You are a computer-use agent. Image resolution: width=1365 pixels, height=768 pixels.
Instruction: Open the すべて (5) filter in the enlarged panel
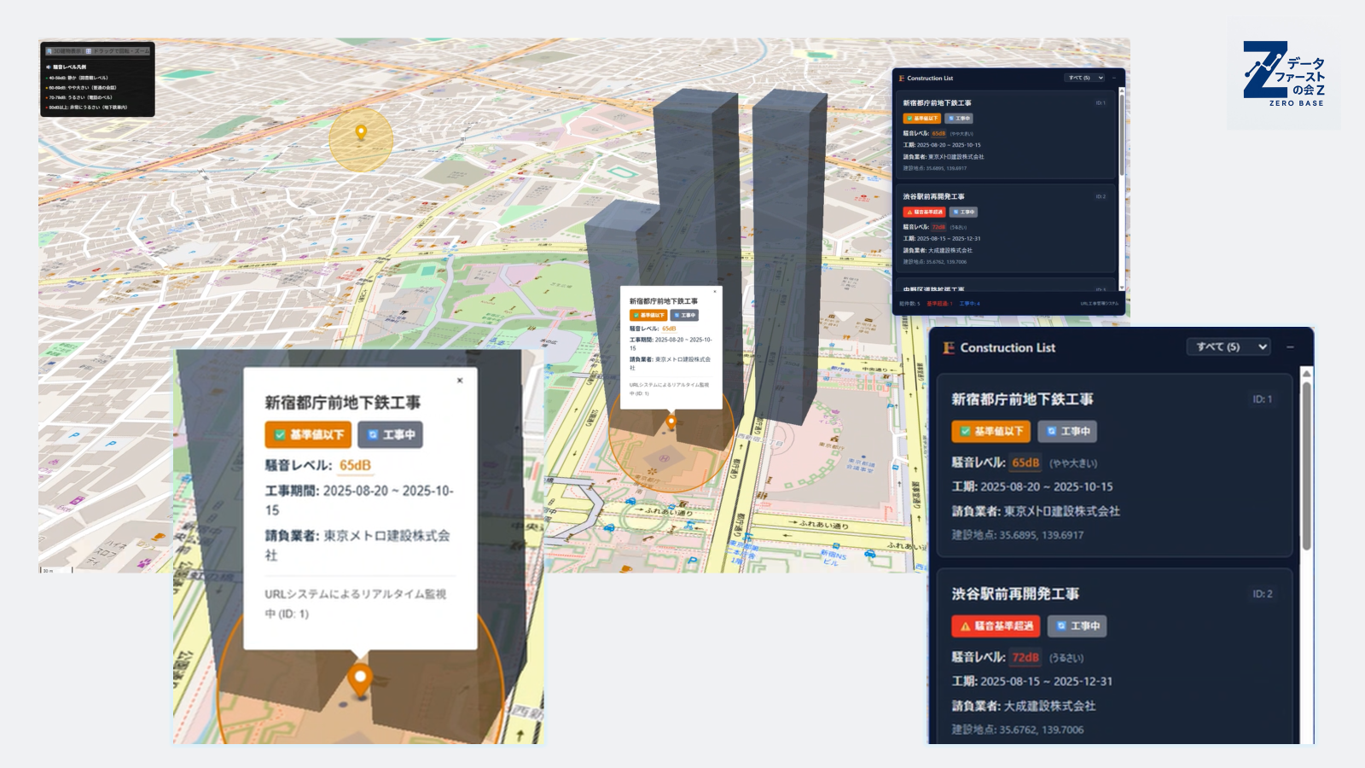click(x=1229, y=346)
